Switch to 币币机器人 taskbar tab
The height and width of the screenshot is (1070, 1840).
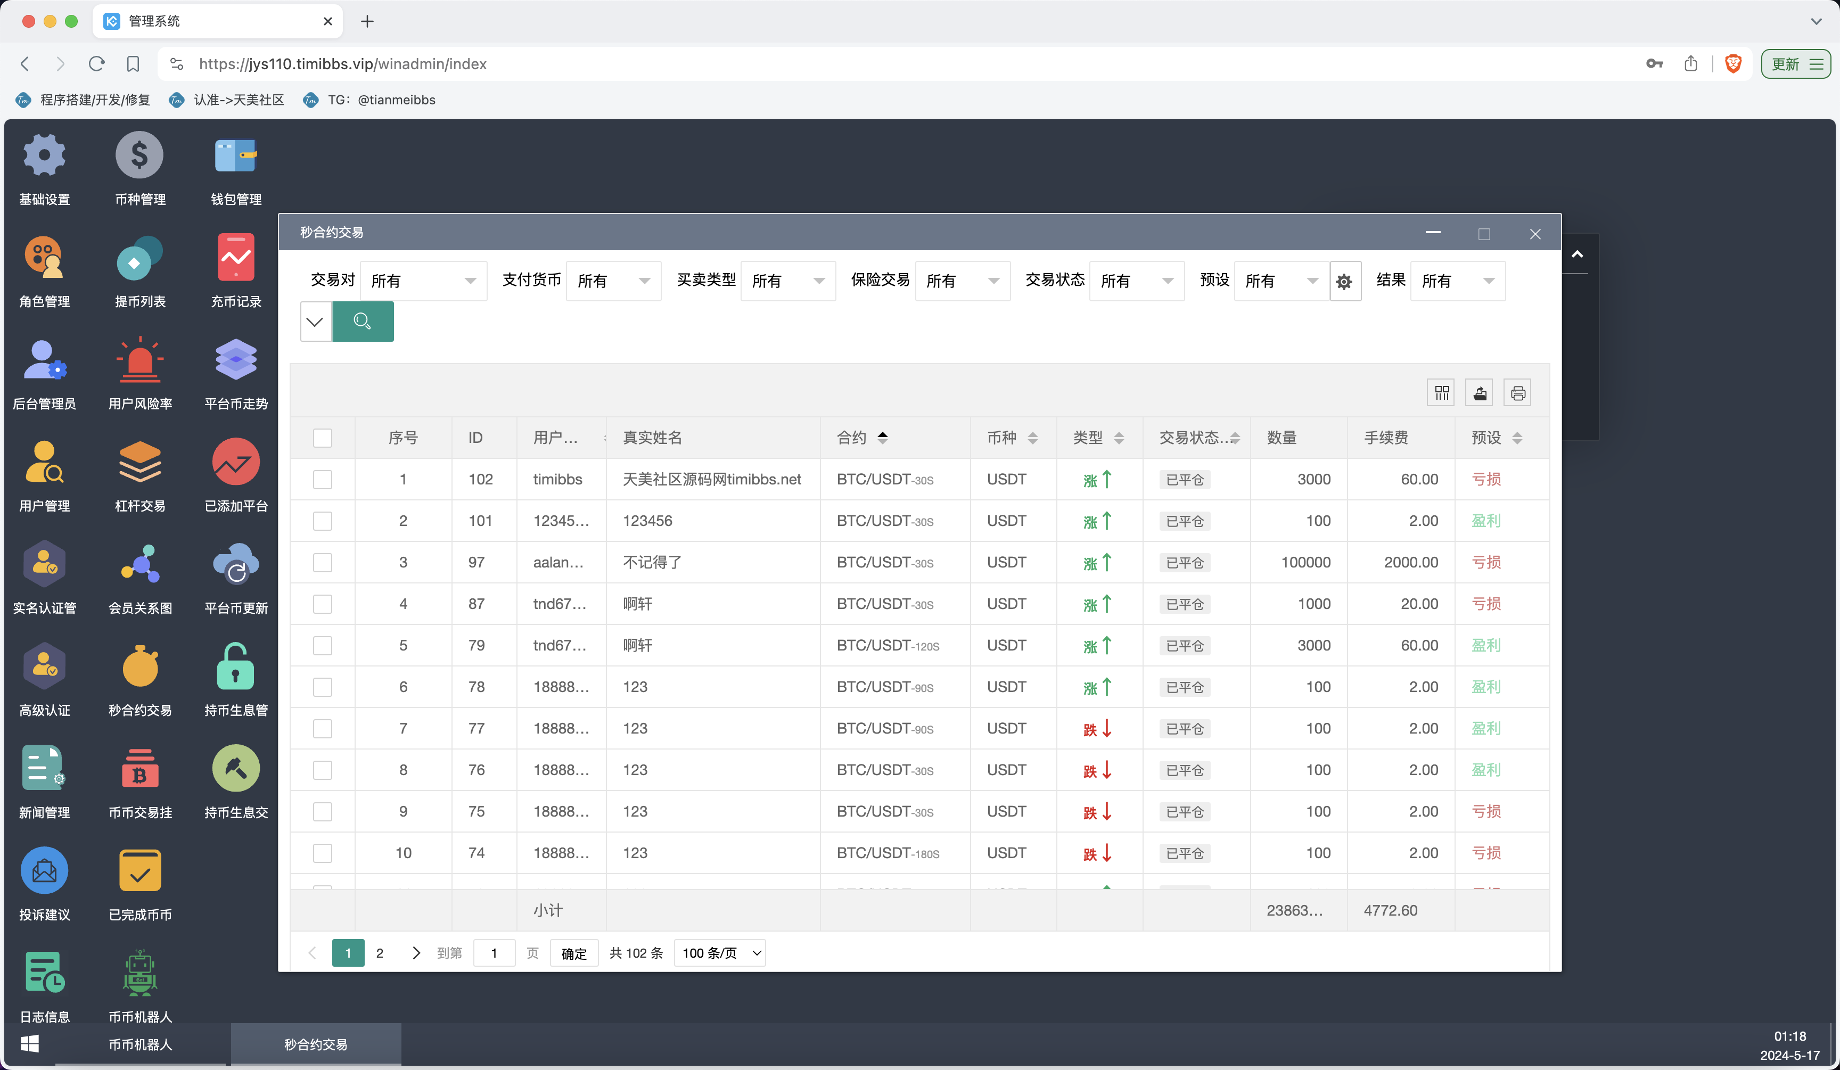(140, 1044)
